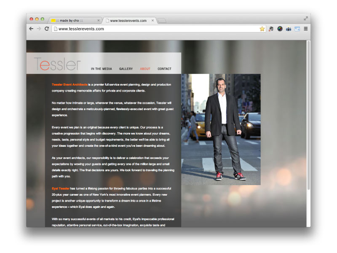Open the Evernote clipper extension icon
337x253 pixels.
(271, 29)
